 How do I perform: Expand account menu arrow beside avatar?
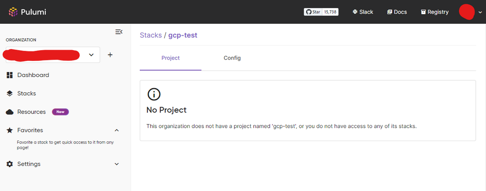pyautogui.click(x=480, y=12)
